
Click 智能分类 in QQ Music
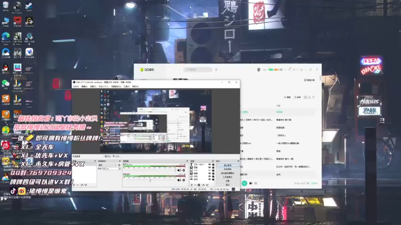[309, 80]
